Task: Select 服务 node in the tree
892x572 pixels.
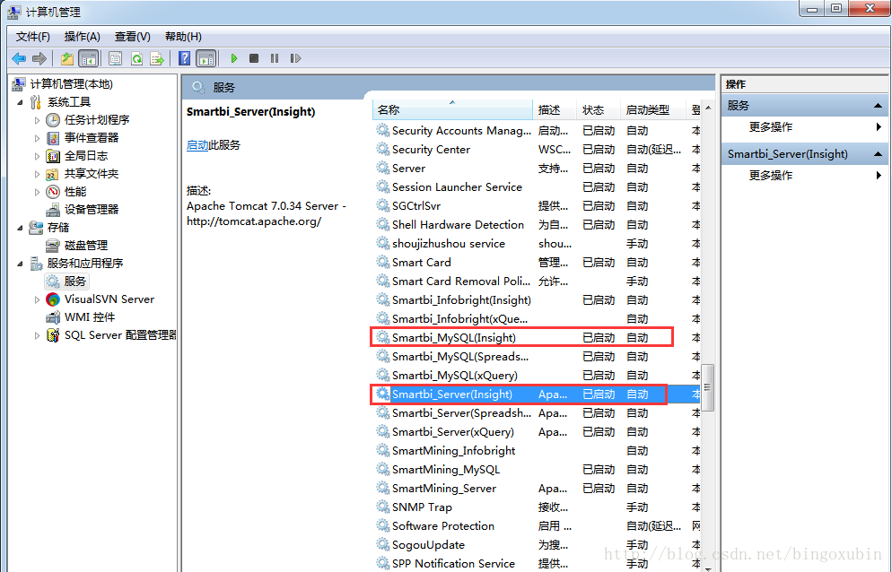Action: coord(75,282)
